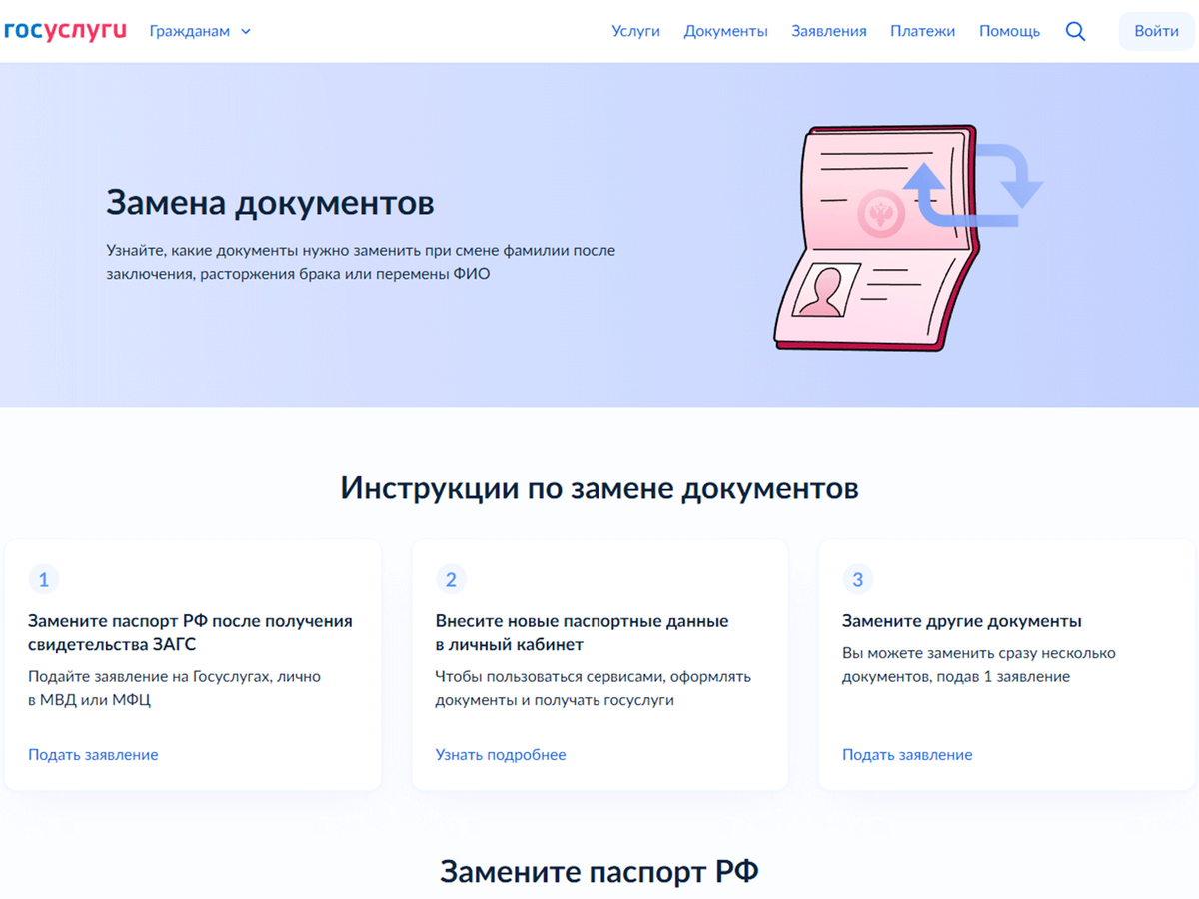The height and width of the screenshot is (899, 1199).
Task: Click the Войти button
Action: (x=1156, y=31)
